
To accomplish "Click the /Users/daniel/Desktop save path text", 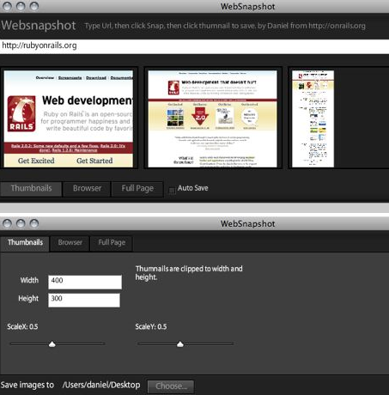I will click(x=101, y=386).
